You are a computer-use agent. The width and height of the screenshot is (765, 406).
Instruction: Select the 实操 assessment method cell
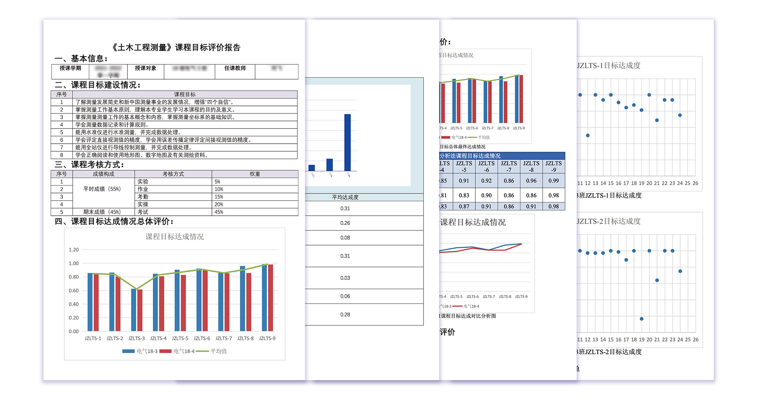coord(173,205)
